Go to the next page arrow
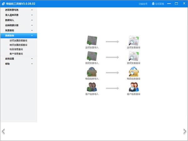 click(x=185, y=132)
